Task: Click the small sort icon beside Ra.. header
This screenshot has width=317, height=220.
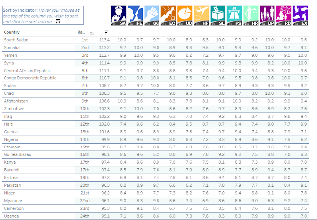Action: point(92,33)
